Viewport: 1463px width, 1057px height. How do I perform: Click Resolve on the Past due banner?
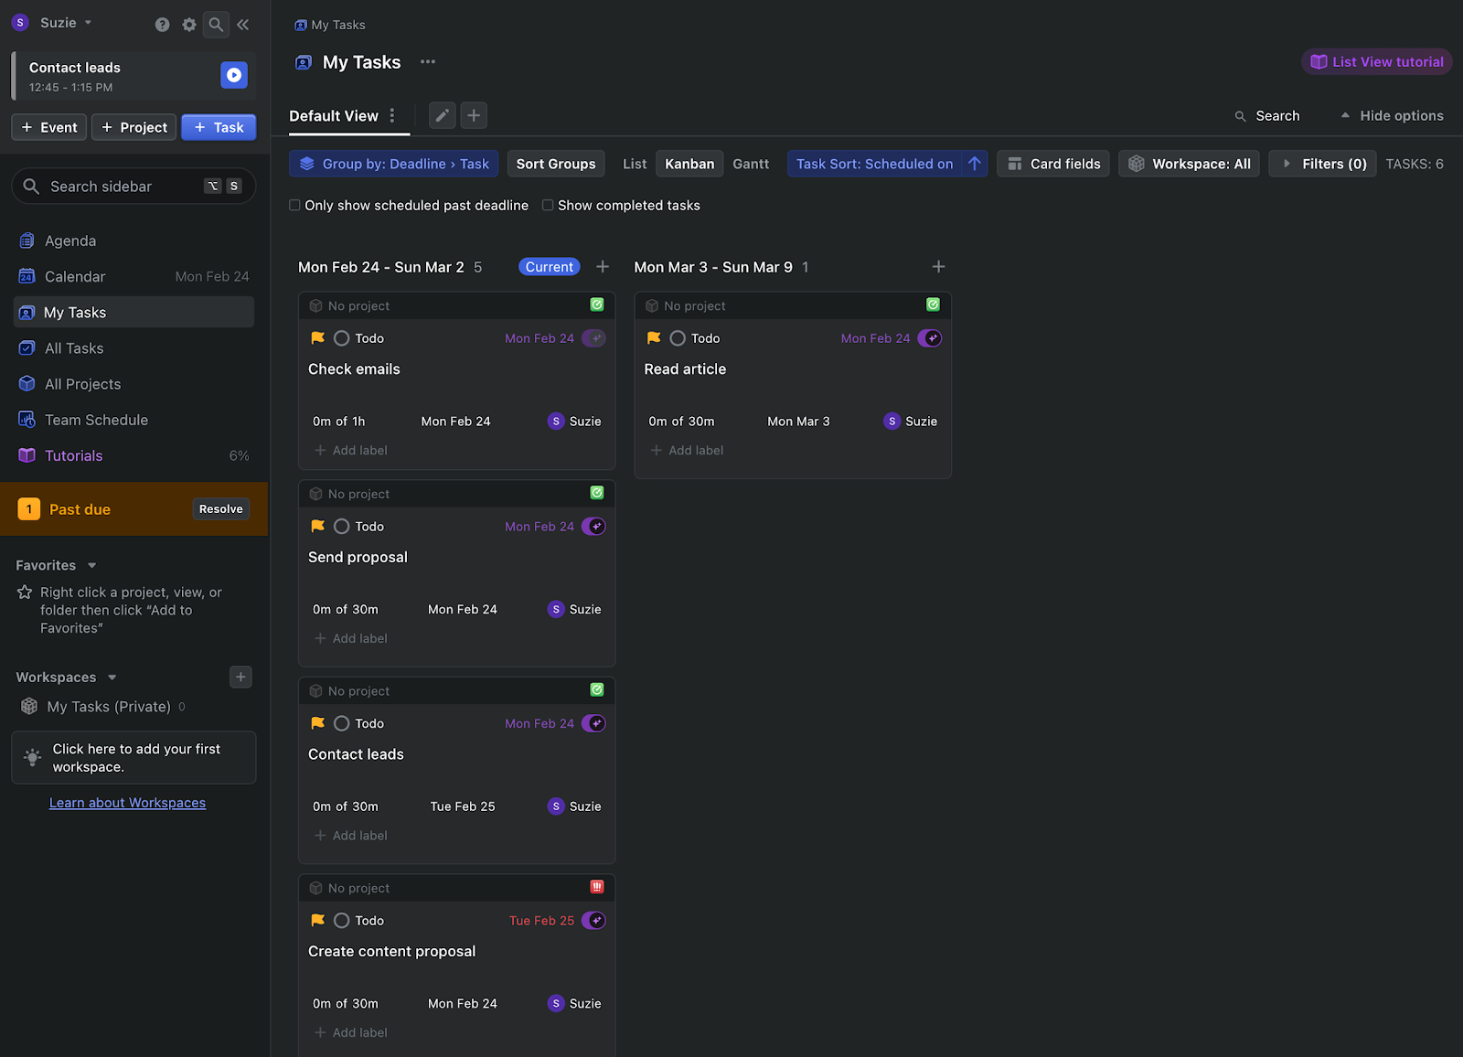[220, 508]
